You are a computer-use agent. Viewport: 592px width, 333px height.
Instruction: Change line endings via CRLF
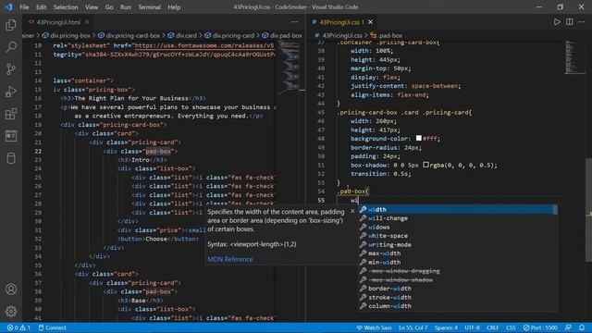pyautogui.click(x=493, y=327)
